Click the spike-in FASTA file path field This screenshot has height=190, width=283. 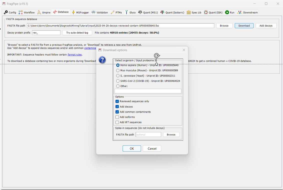click(148, 134)
